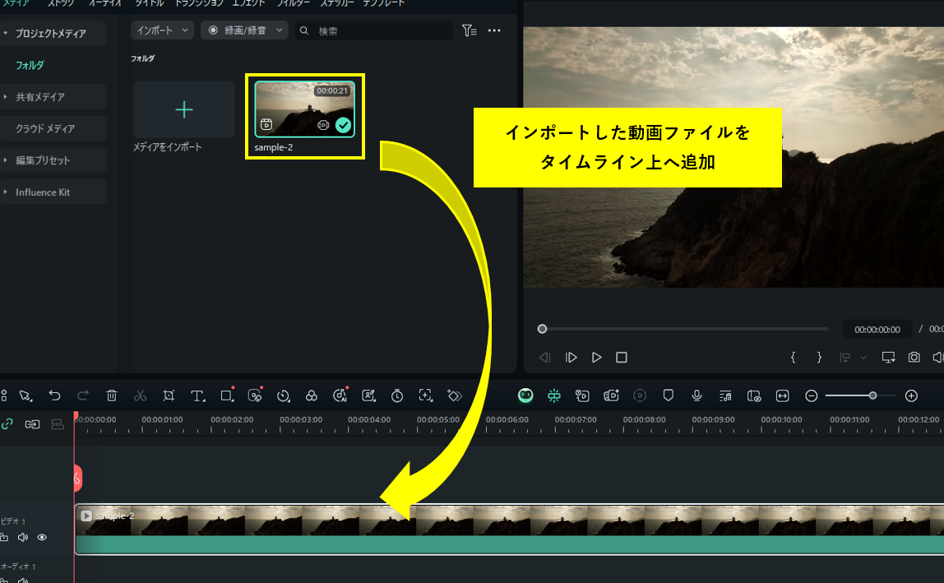This screenshot has width=944, height=583.
Task: Open the speed control icon
Action: click(284, 396)
